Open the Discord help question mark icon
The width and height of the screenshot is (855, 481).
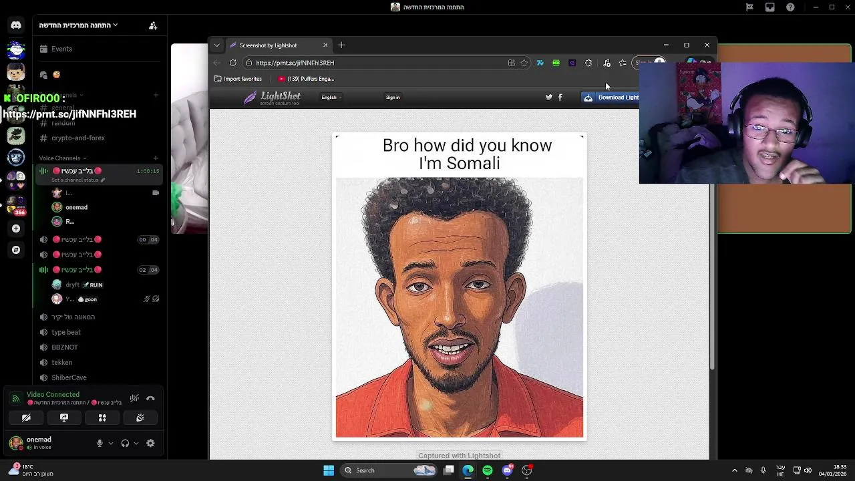point(790,7)
